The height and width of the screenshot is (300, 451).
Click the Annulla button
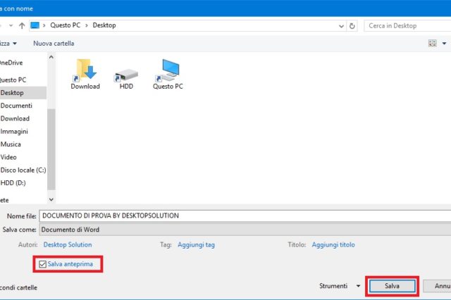pos(438,286)
